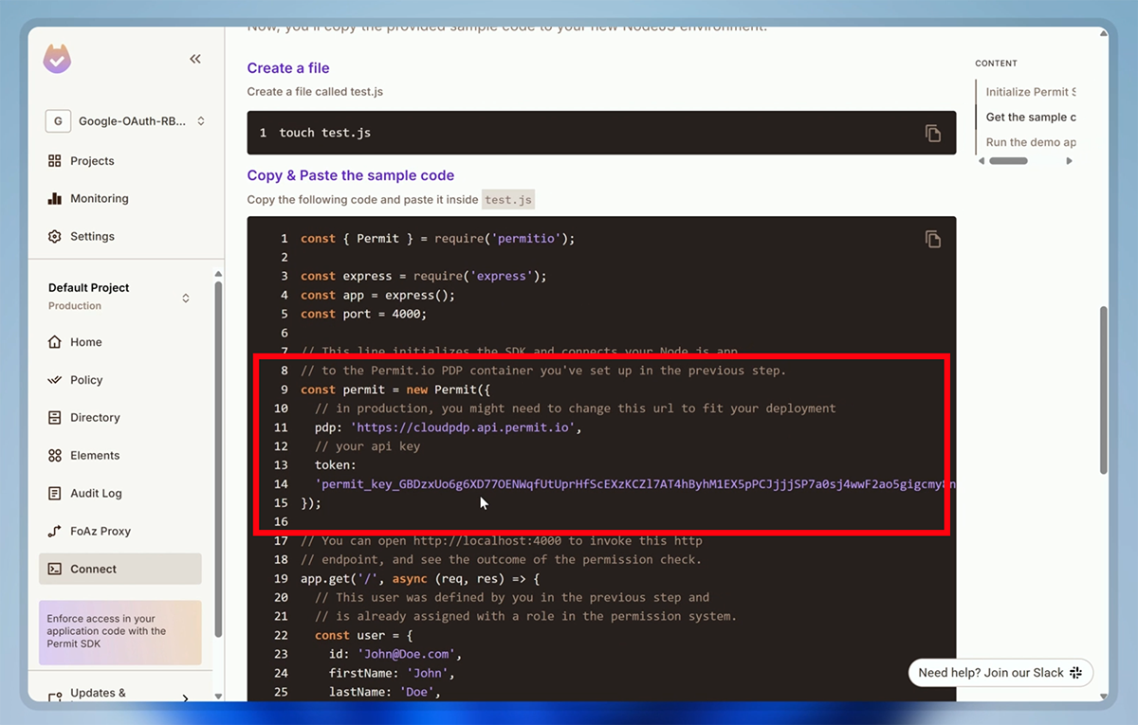Click the Monitoring bar chart icon

point(55,199)
